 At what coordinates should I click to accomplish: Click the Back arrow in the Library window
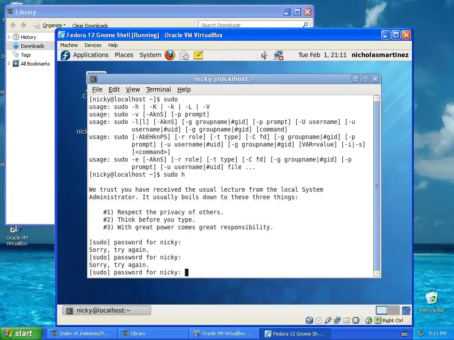(13, 25)
